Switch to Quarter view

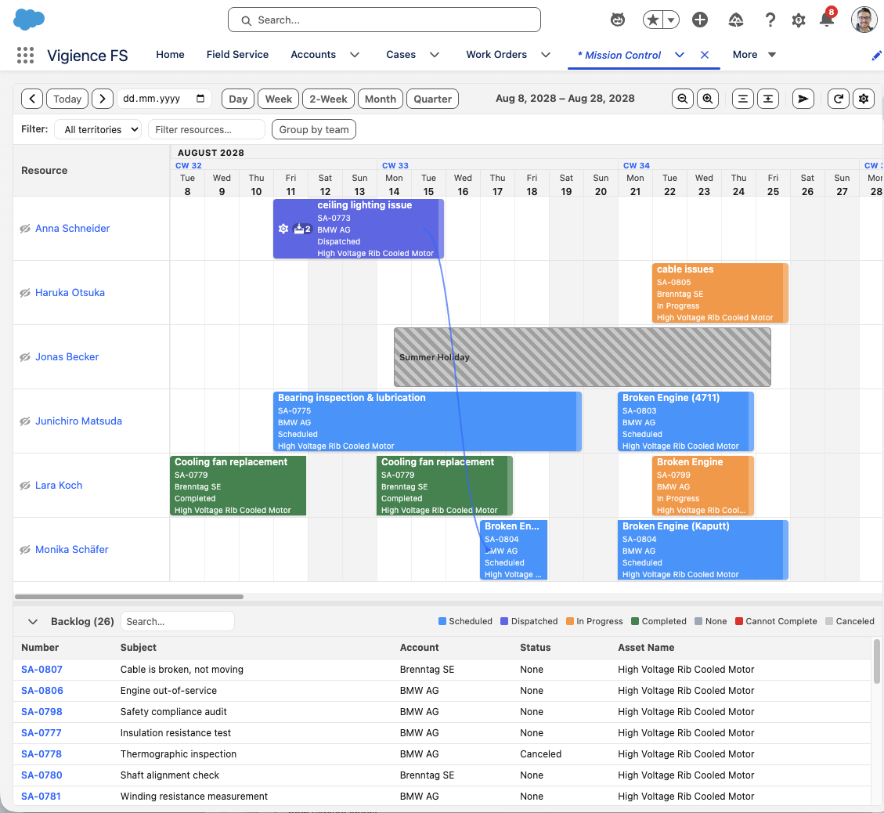tap(432, 99)
